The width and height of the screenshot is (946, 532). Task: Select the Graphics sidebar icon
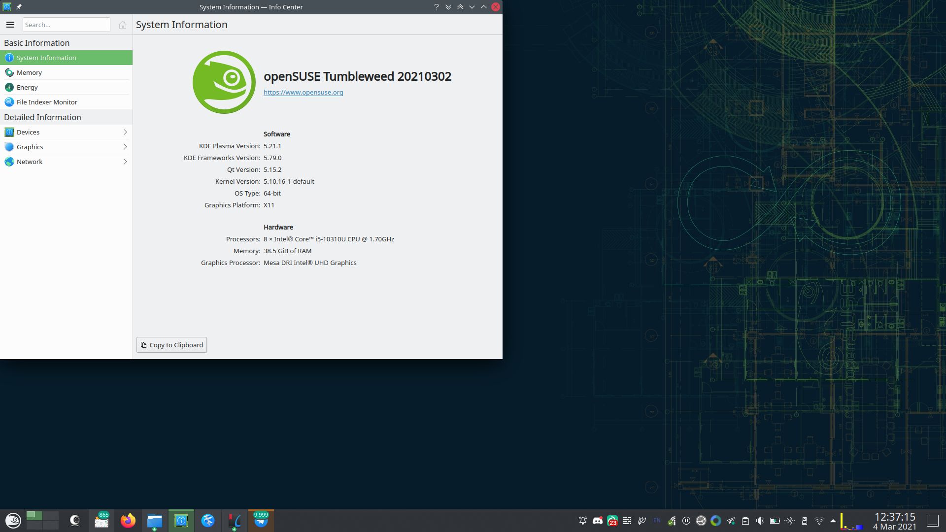pyautogui.click(x=9, y=147)
